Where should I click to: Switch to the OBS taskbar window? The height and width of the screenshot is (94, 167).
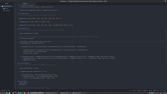pyautogui.click(x=51, y=93)
